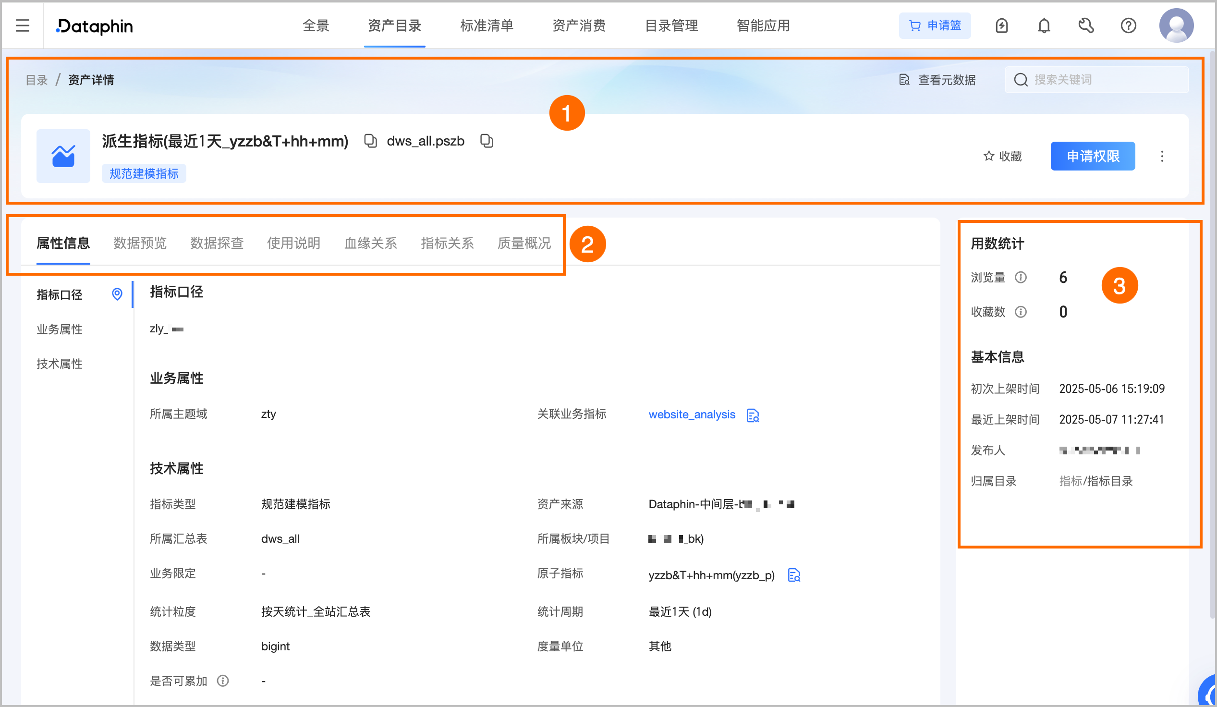The height and width of the screenshot is (707, 1217).
Task: Click the info icon next to 浏览量
Action: pos(1021,278)
